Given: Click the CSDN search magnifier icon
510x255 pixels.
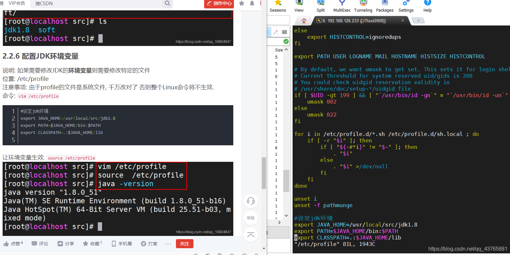Looking at the screenshot, I should pyautogui.click(x=167, y=3).
